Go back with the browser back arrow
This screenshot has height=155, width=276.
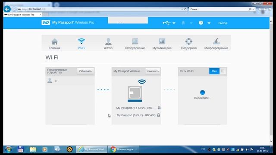click(x=7, y=9)
